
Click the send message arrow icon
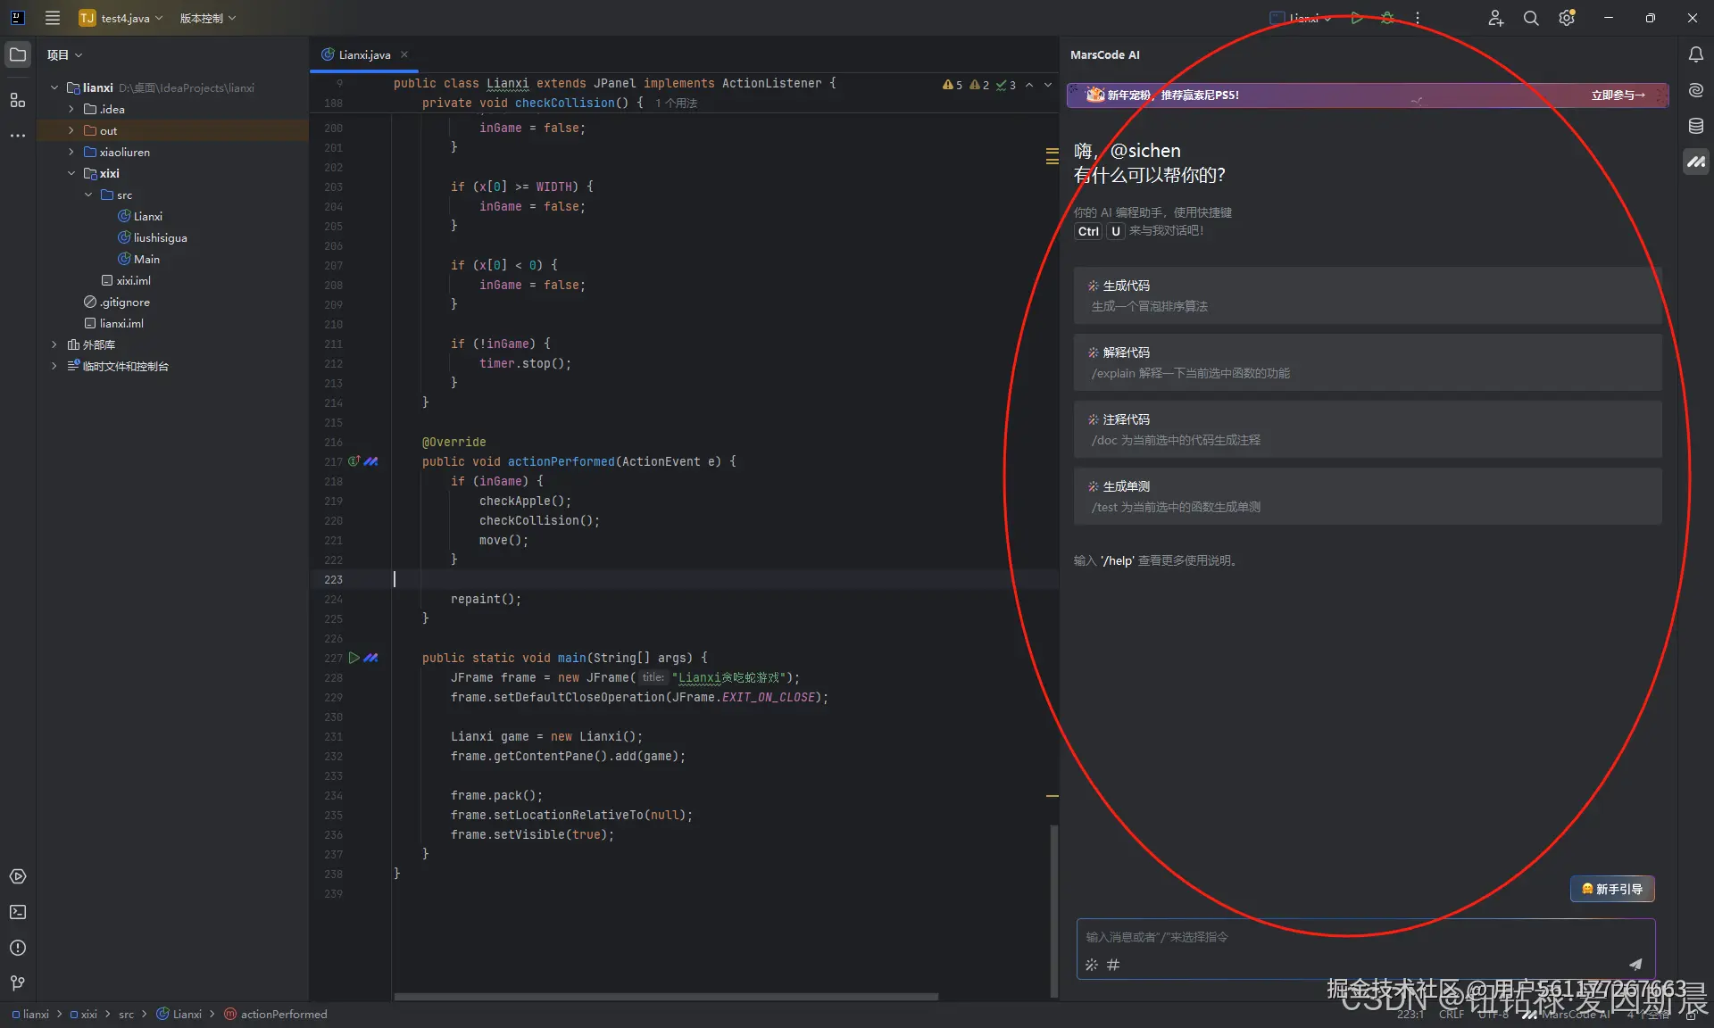click(1635, 964)
